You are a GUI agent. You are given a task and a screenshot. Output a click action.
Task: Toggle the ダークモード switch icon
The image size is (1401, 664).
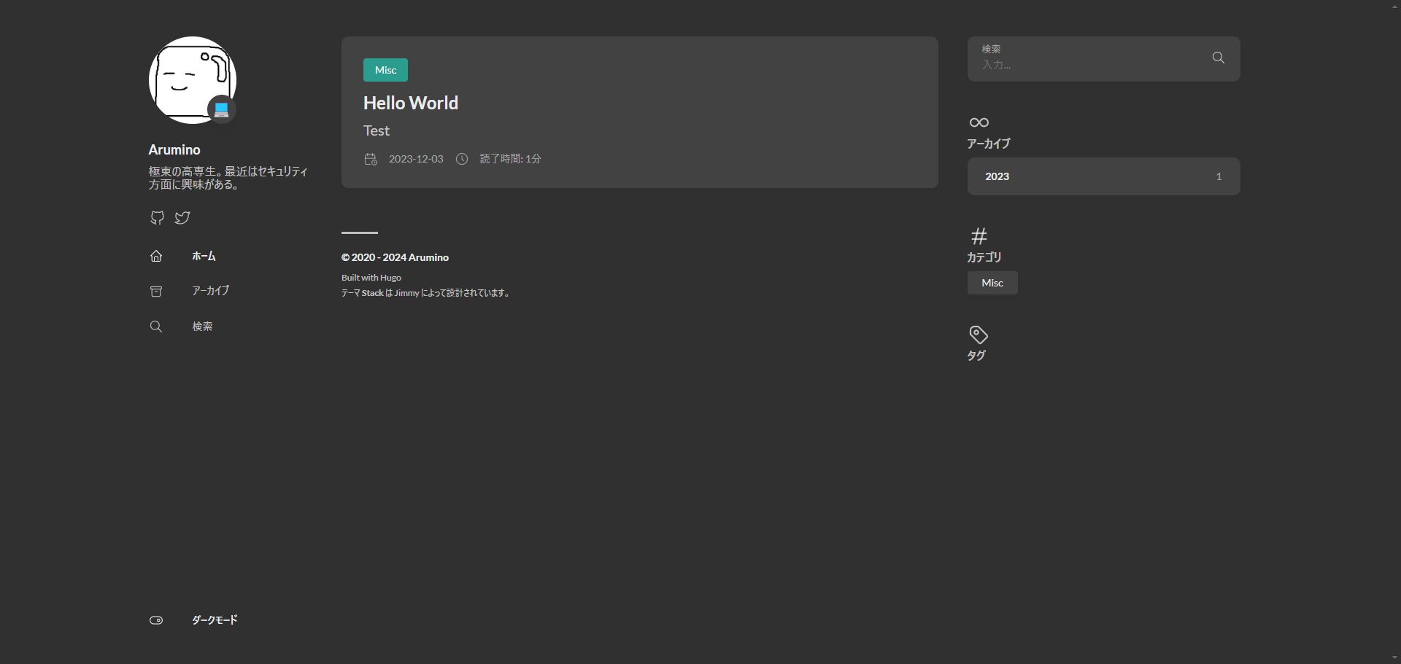tap(156, 620)
